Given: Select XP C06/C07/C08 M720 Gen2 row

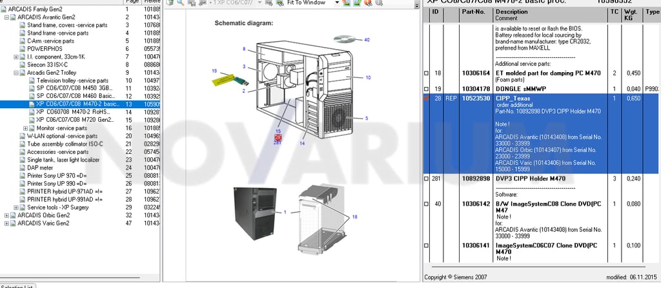Looking at the screenshot, I should pyautogui.click(x=75, y=120).
